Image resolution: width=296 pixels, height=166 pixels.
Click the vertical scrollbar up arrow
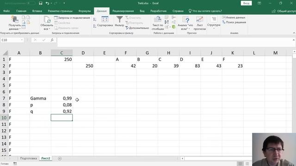pyautogui.click(x=294, y=52)
